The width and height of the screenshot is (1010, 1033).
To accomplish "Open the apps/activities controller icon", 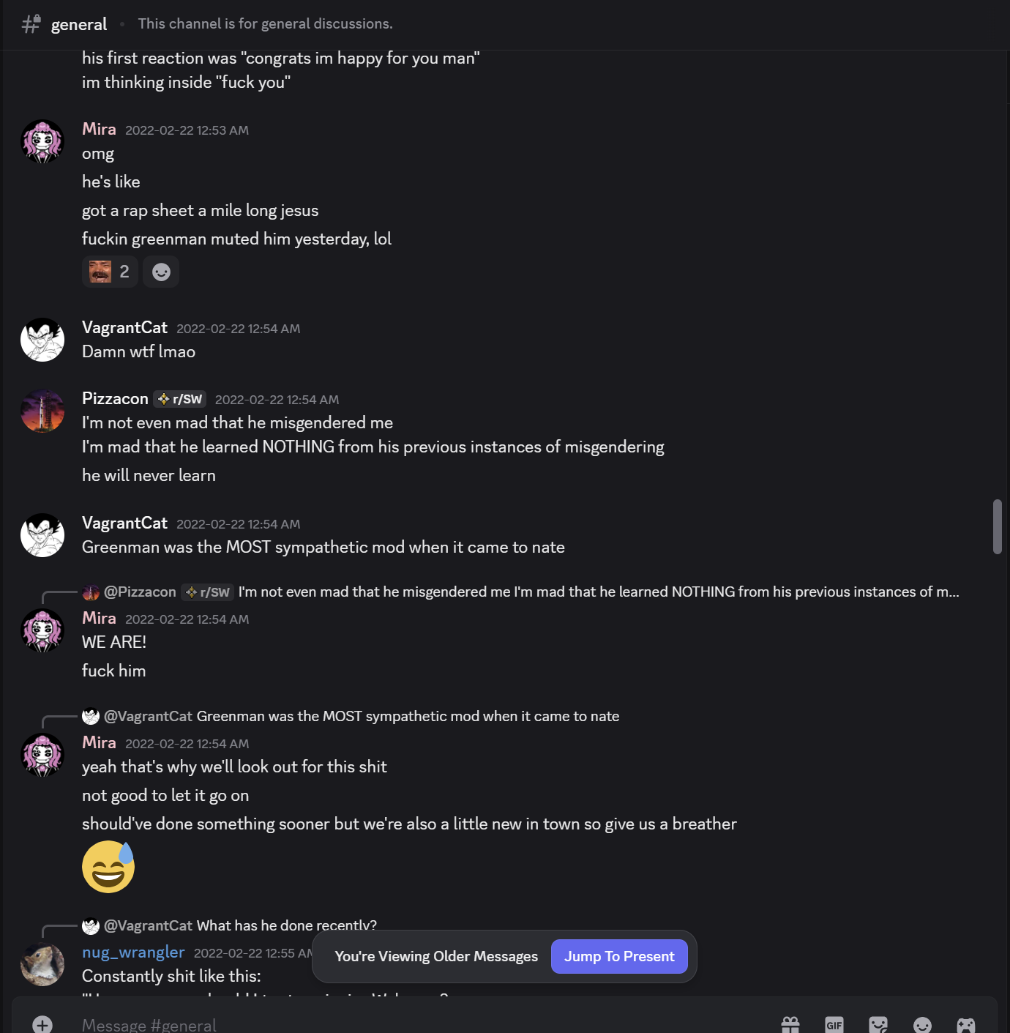I will coord(966,1024).
